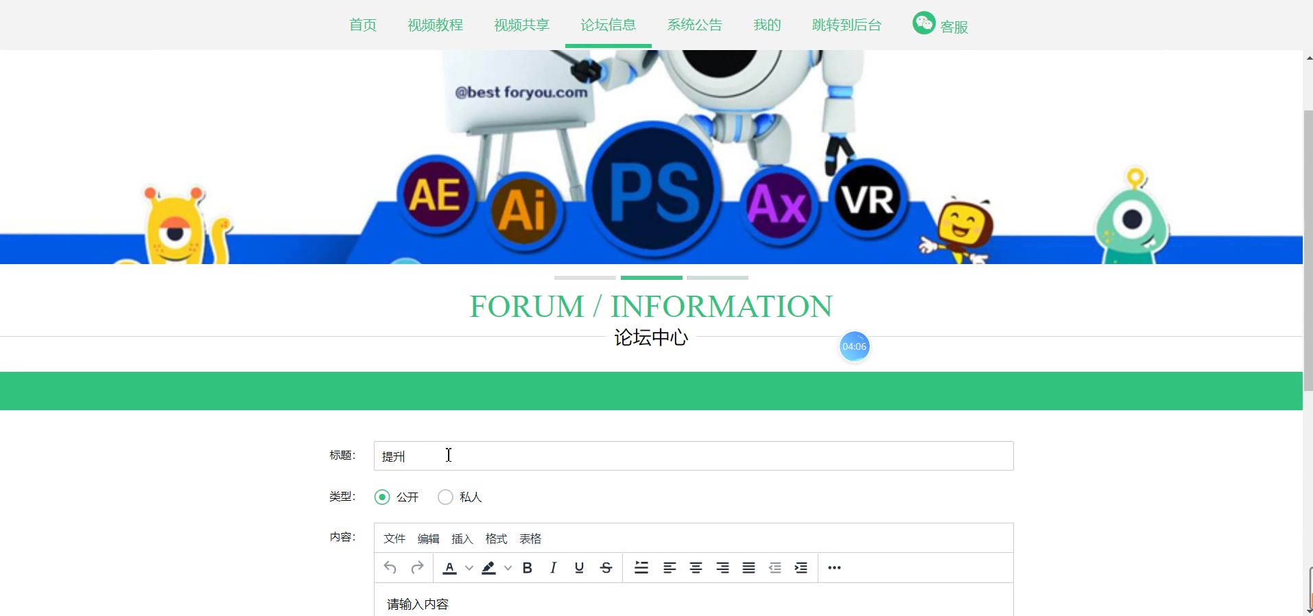The image size is (1313, 616).
Task: Open the 系统公告 nav tab
Action: click(x=695, y=25)
